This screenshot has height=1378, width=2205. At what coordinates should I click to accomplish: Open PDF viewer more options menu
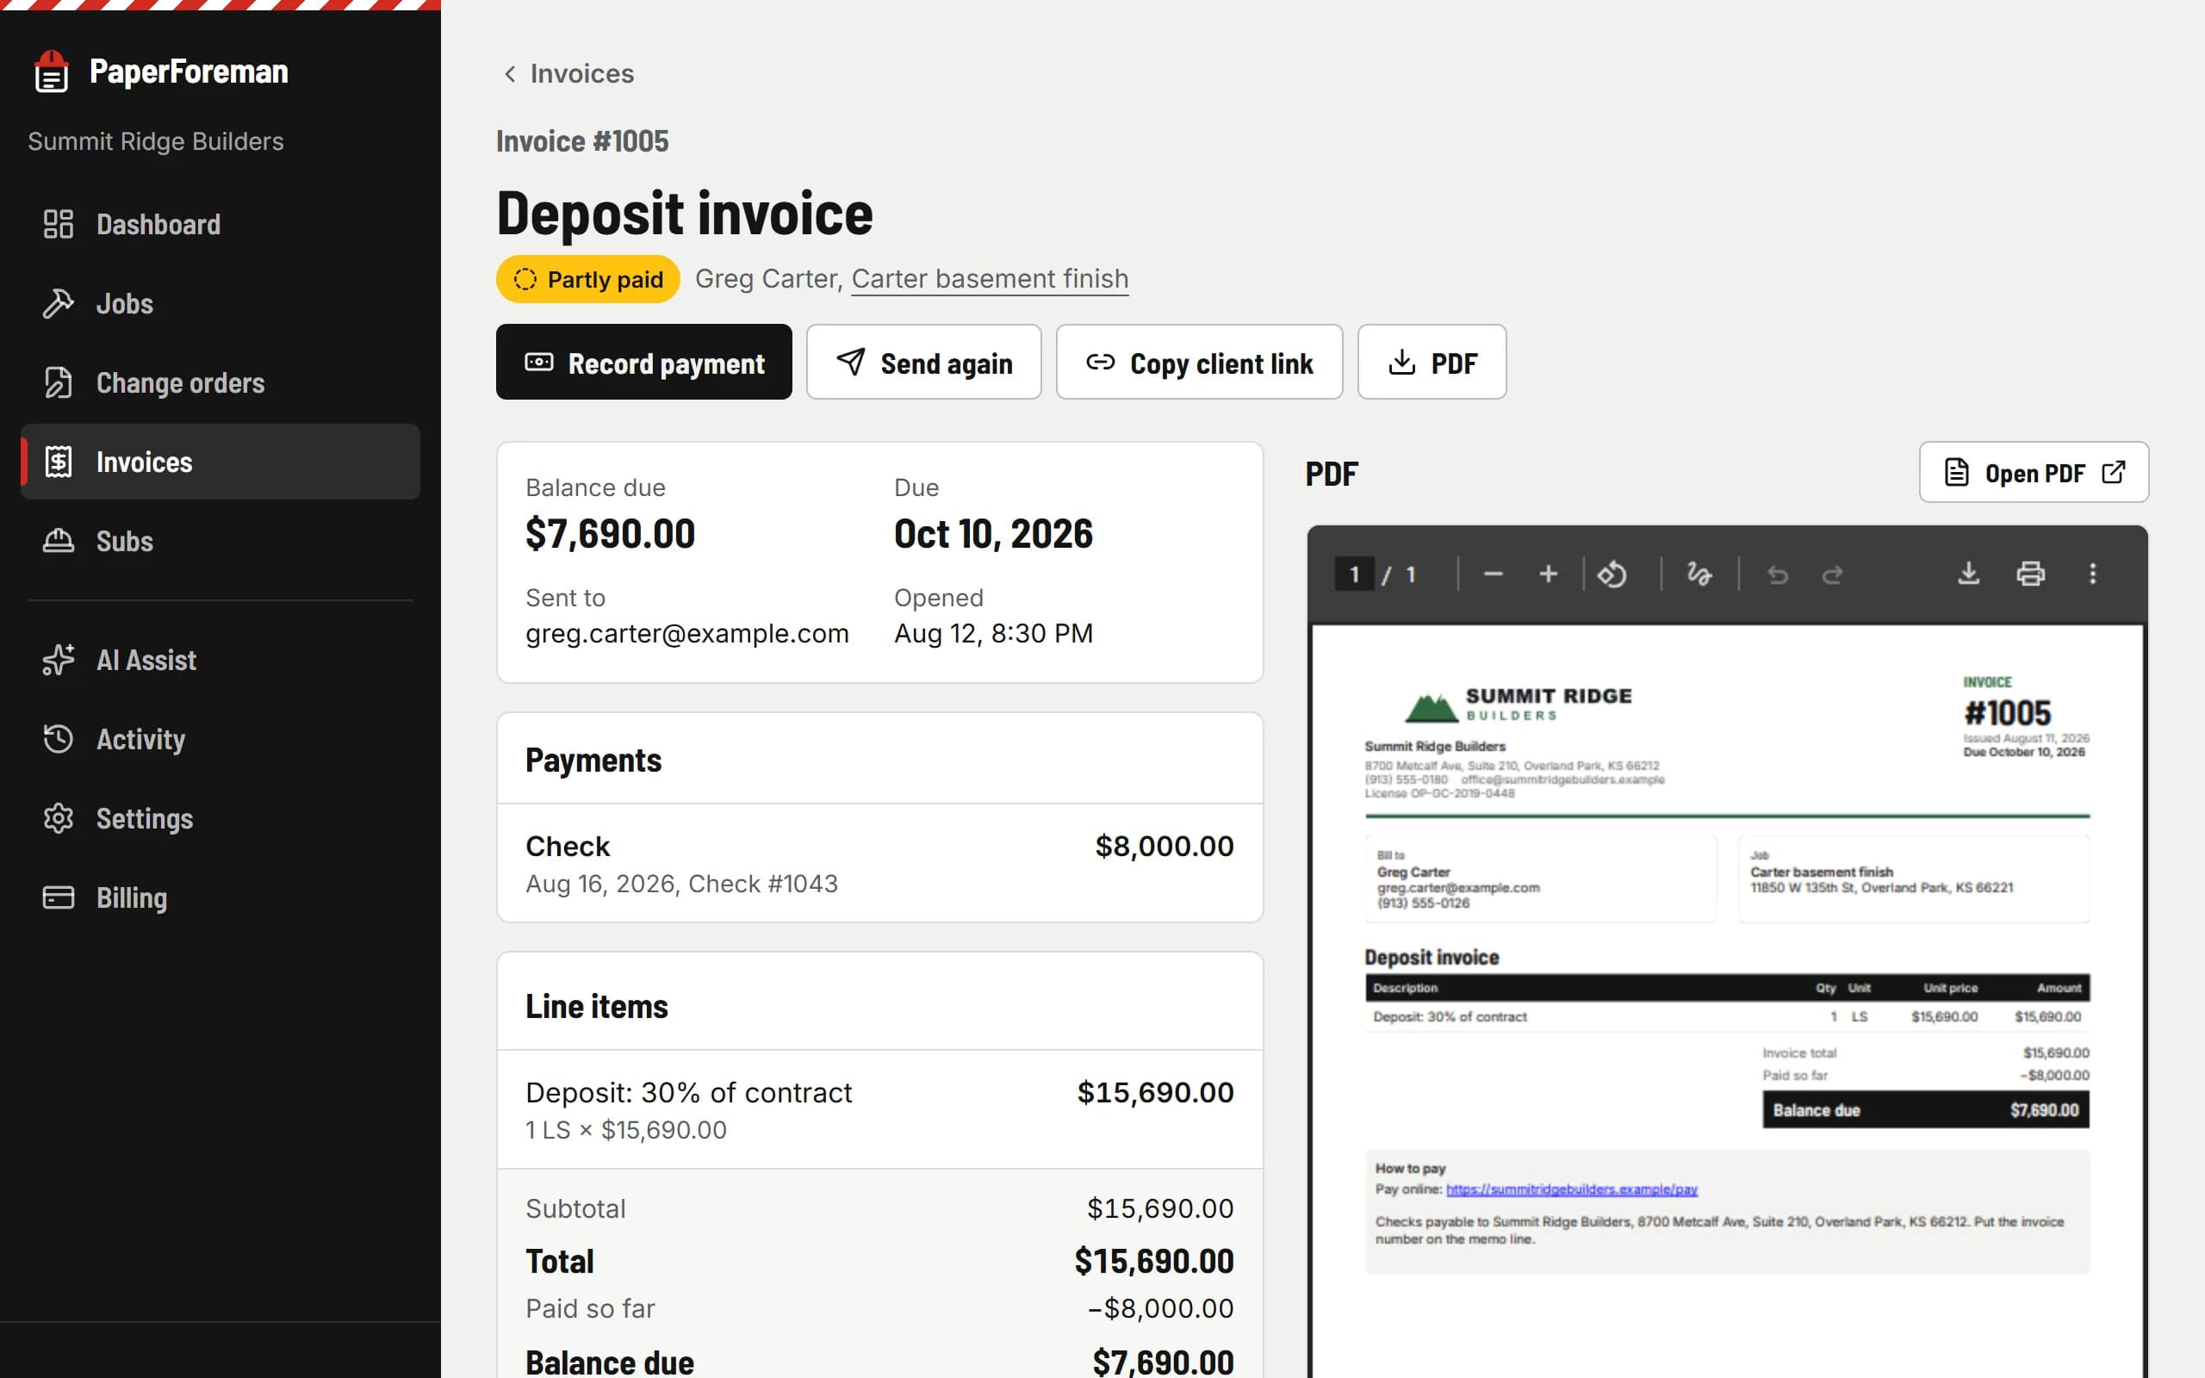pyautogui.click(x=2093, y=574)
